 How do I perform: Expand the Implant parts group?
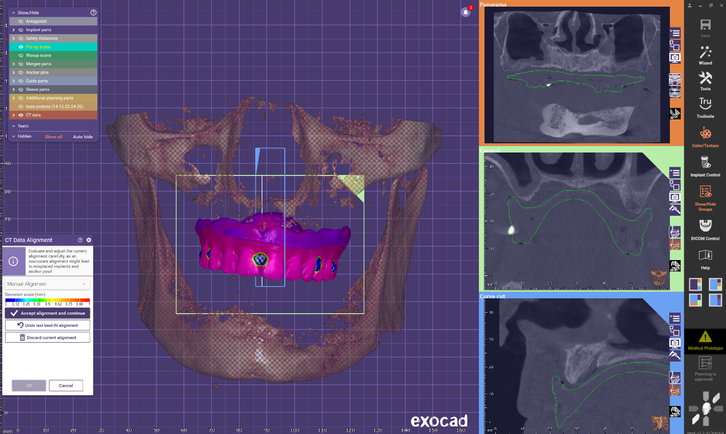tap(14, 30)
